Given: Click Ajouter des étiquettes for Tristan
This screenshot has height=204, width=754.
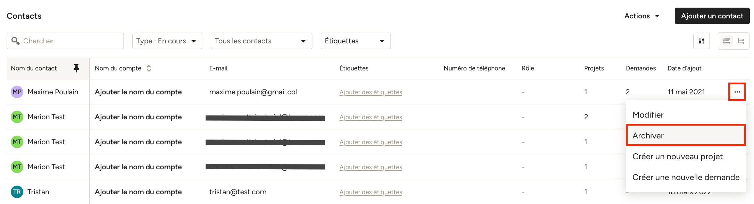Looking at the screenshot, I should click(371, 192).
